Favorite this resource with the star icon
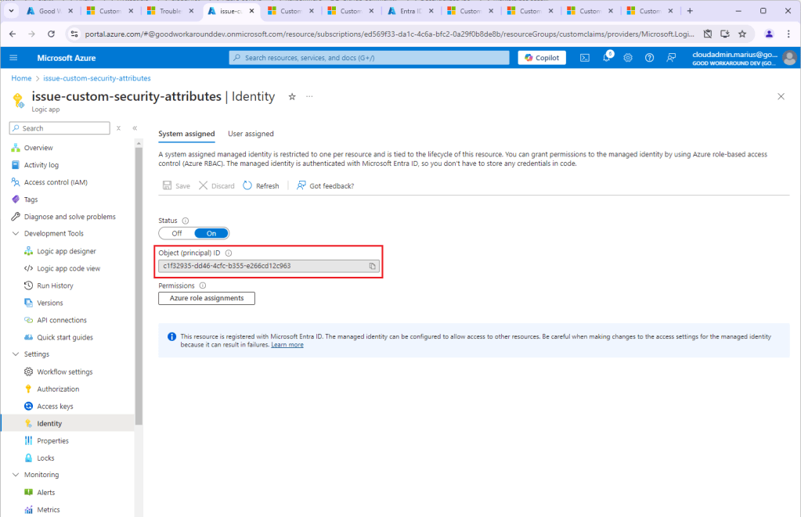The height and width of the screenshot is (517, 801). pos(292,96)
